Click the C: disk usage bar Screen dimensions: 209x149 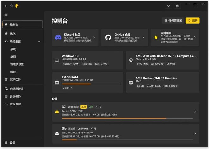pos(127,118)
